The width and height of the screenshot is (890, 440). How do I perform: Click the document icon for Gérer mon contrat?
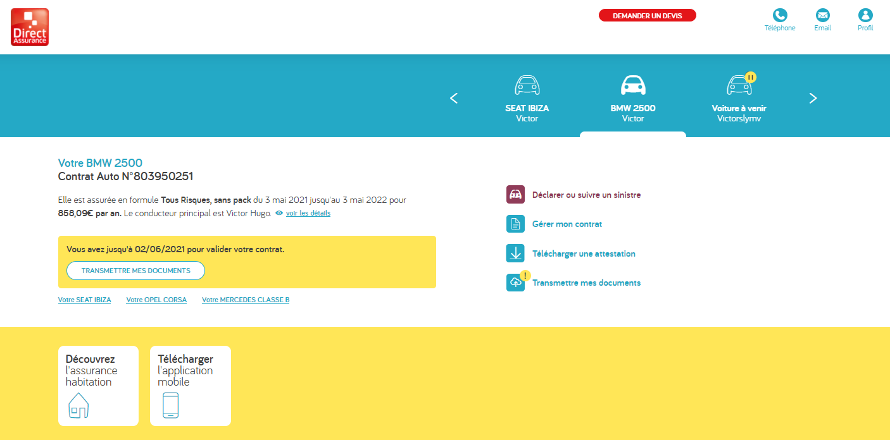pos(515,224)
